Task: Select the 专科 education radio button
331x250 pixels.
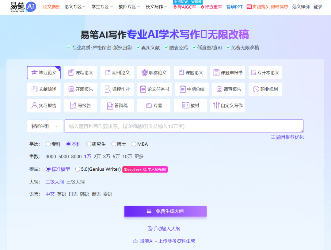Action: tap(48, 144)
